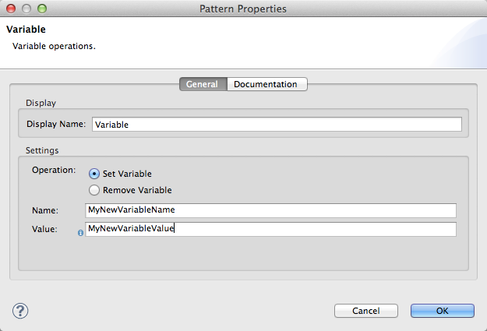Focus the Display Name text field
This screenshot has width=487, height=331.
pyautogui.click(x=277, y=124)
